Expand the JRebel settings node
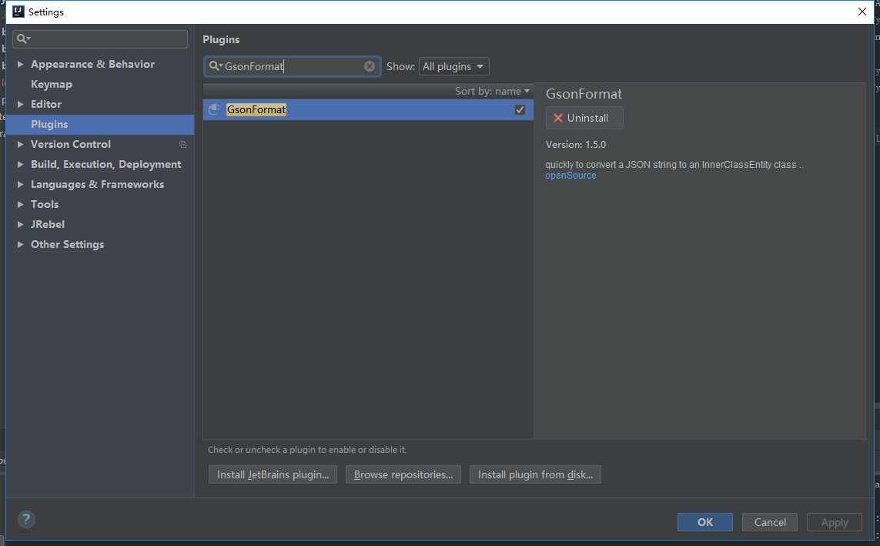 pyautogui.click(x=20, y=224)
